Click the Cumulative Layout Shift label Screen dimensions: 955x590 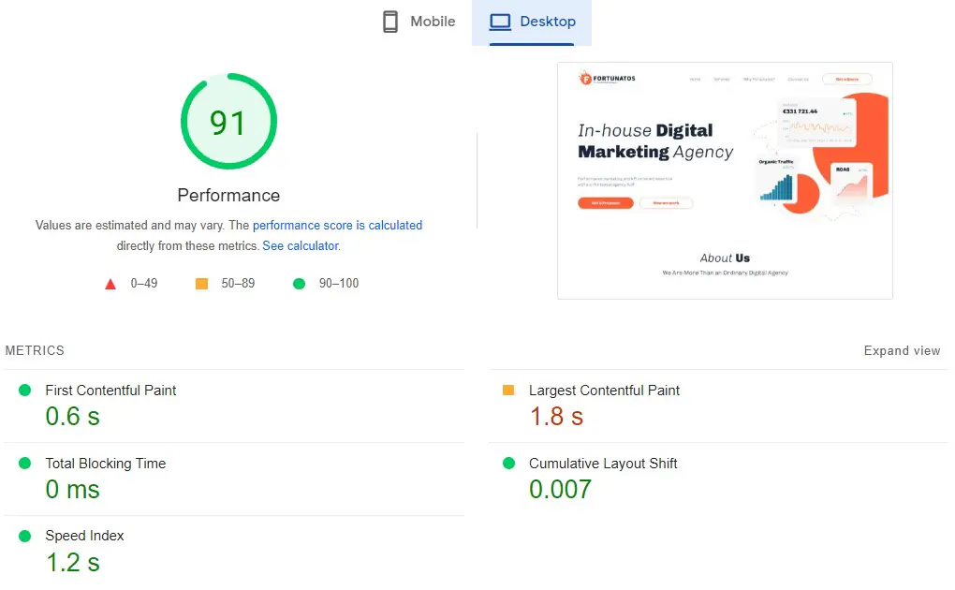(x=603, y=464)
